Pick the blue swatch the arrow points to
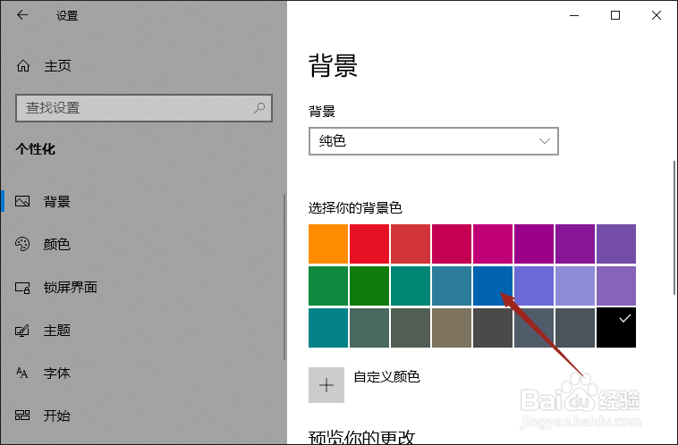Viewport: 678px width, 445px height. point(492,285)
